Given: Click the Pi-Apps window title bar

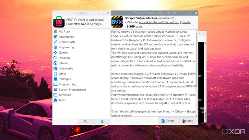Looking at the screenshot, I should pyautogui.click(x=81, y=13).
